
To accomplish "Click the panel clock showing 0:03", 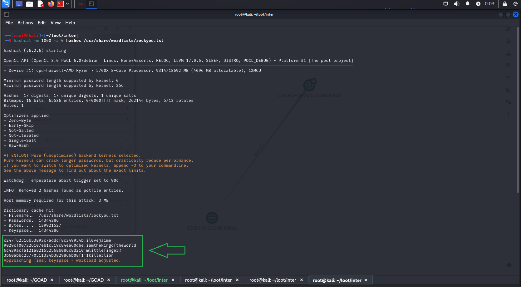I will point(489,4).
